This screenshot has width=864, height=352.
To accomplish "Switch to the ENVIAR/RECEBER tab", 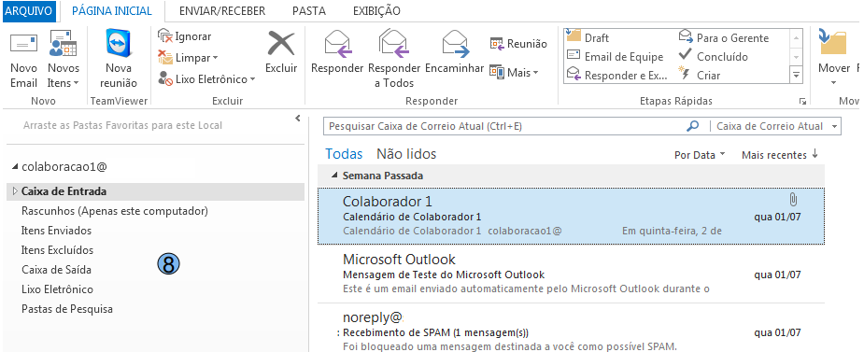I will tap(222, 11).
